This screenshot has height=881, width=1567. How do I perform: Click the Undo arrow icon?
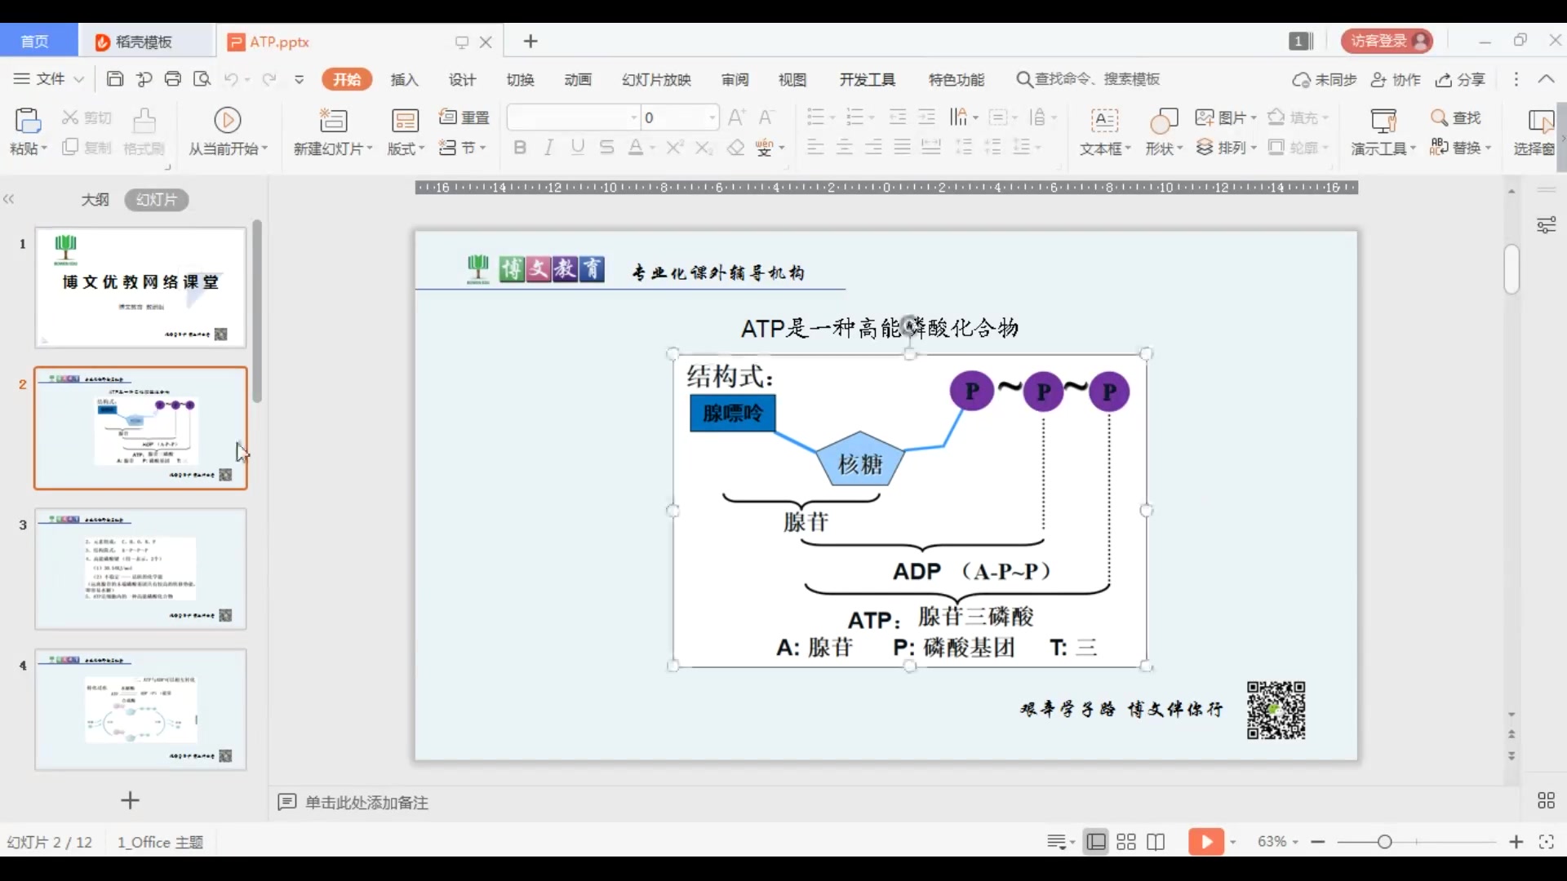(x=231, y=79)
